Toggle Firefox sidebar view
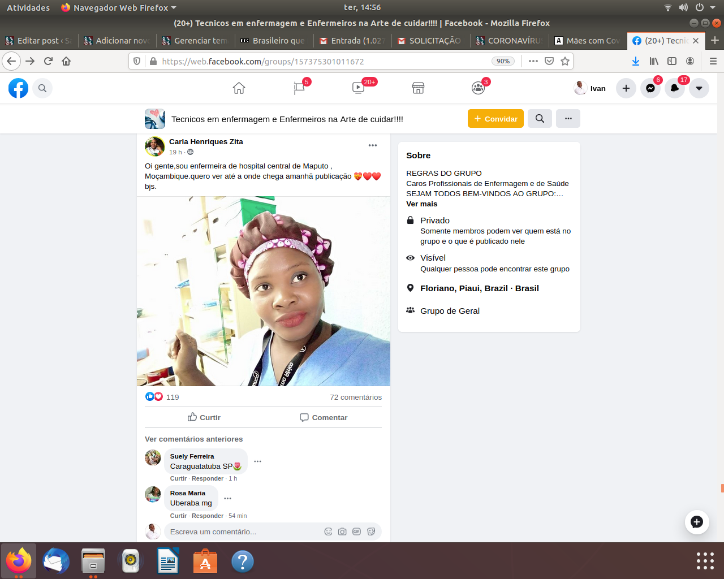Screen dimensions: 724x579 pyautogui.click(x=672, y=61)
